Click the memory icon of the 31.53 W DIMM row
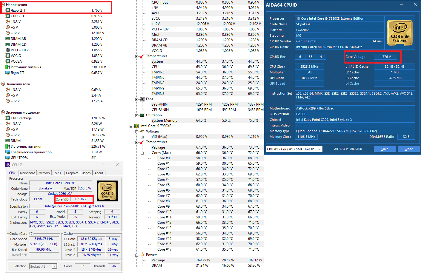424x273 pixels. click(x=8, y=141)
